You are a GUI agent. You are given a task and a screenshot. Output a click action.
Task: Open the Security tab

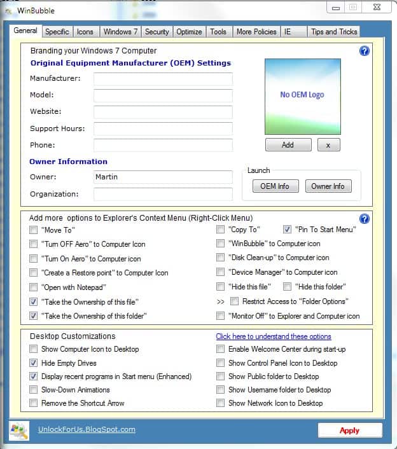(x=157, y=32)
